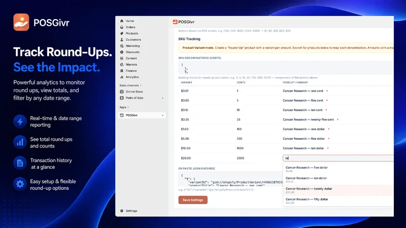Image resolution: width=406 pixels, height=228 pixels.
Task: Click the pin dot beside Point of Sale
Action: 162,98
